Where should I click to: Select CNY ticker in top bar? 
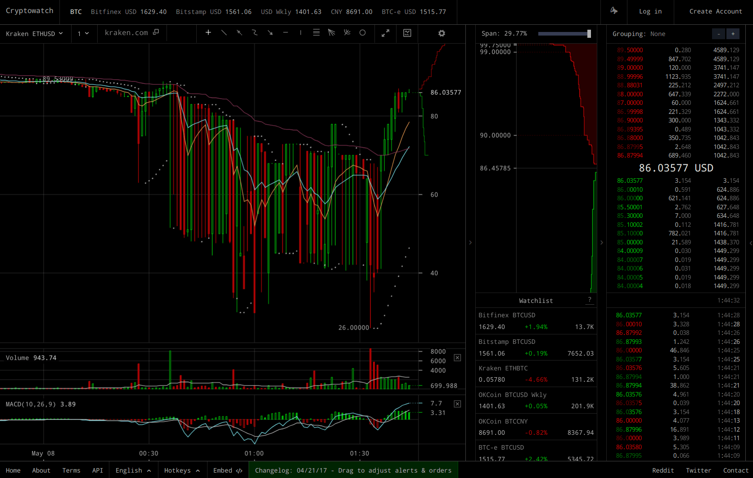(x=352, y=12)
